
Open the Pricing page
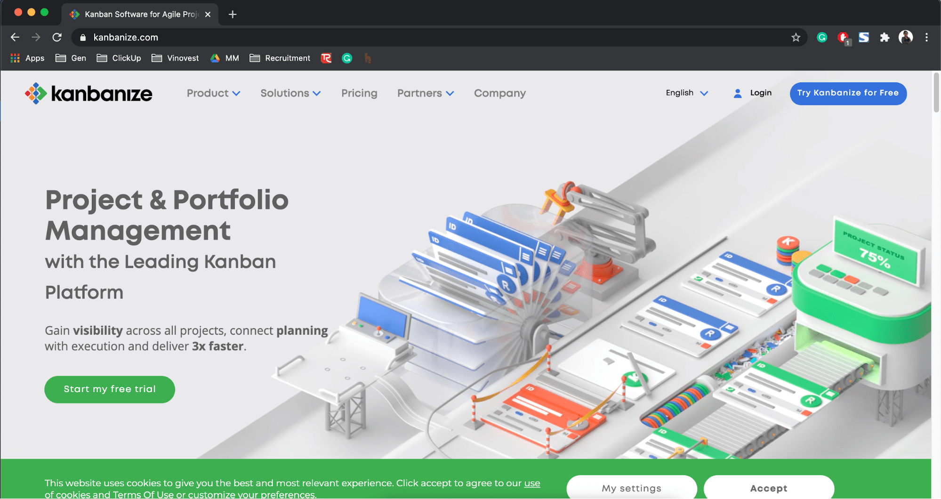click(x=359, y=93)
